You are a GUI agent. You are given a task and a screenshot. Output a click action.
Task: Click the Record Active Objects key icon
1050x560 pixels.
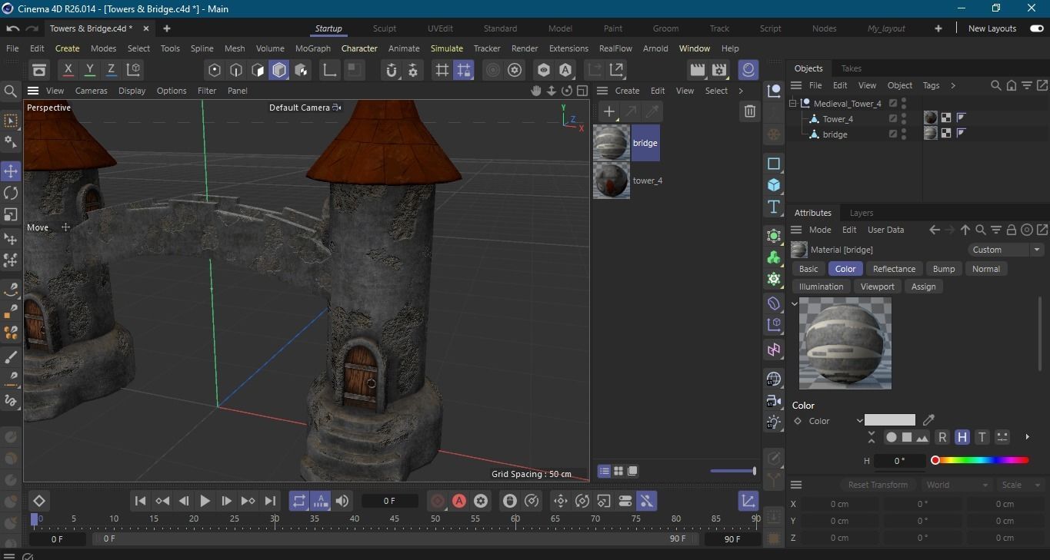click(438, 501)
